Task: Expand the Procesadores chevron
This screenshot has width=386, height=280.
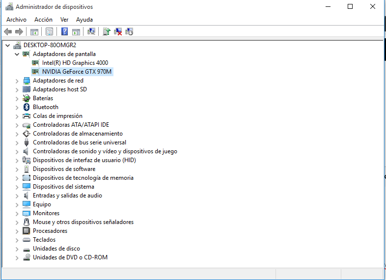Action: tap(17, 231)
